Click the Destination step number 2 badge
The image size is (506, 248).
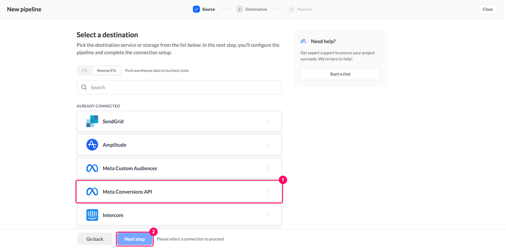[x=239, y=9]
